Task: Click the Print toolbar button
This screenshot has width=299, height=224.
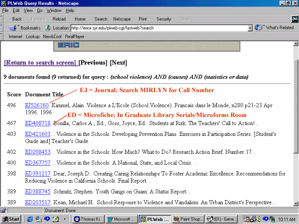Action: [143, 19]
